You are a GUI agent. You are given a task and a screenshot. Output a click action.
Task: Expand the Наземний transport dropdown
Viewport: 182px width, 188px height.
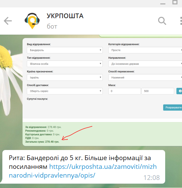tap(145, 77)
